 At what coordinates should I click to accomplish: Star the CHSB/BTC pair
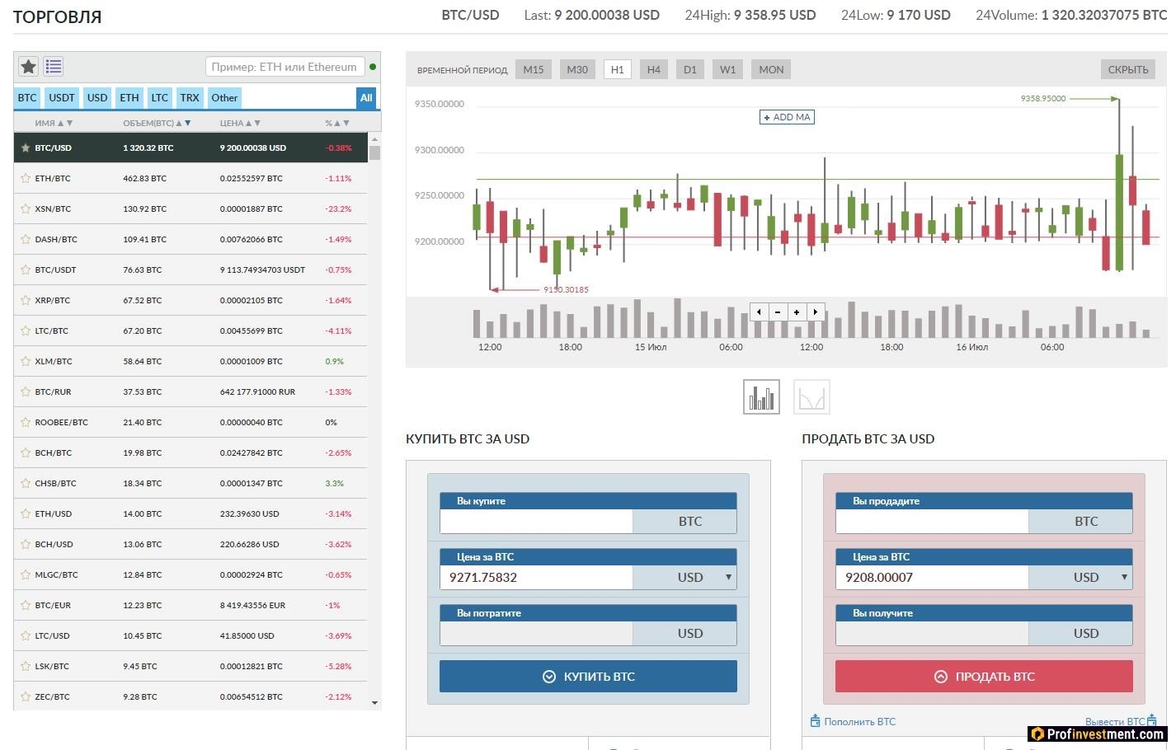pos(26,483)
